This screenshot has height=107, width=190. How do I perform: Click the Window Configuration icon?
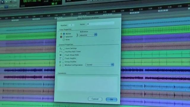coord(60,65)
